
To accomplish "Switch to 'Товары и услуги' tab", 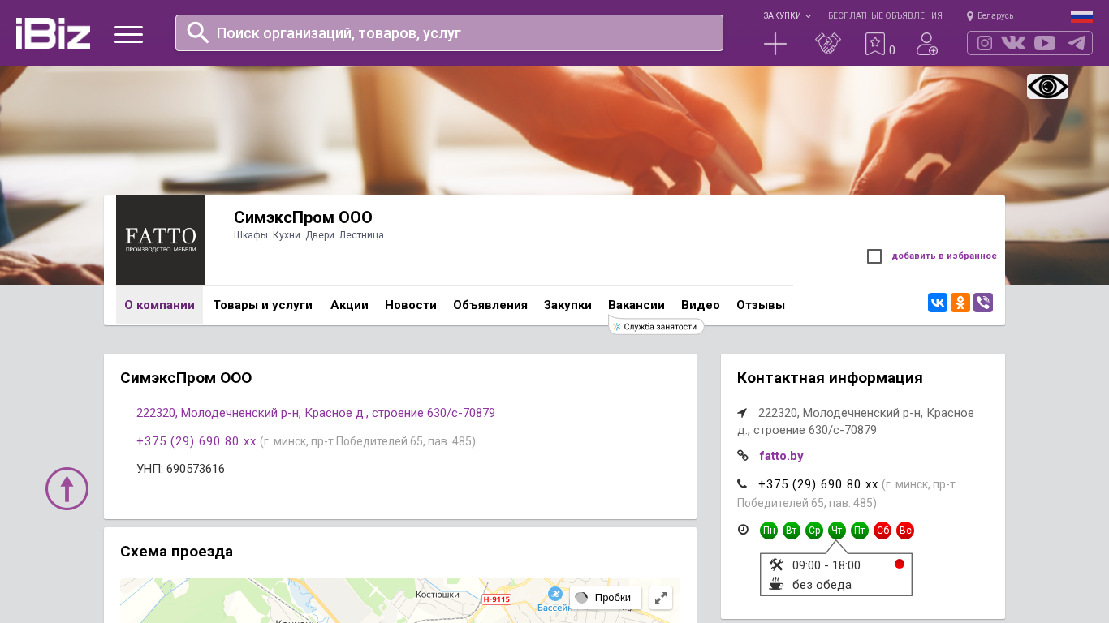I will point(262,305).
